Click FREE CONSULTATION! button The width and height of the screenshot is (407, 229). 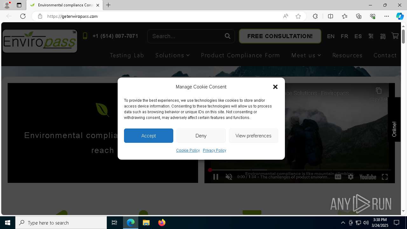(x=280, y=36)
